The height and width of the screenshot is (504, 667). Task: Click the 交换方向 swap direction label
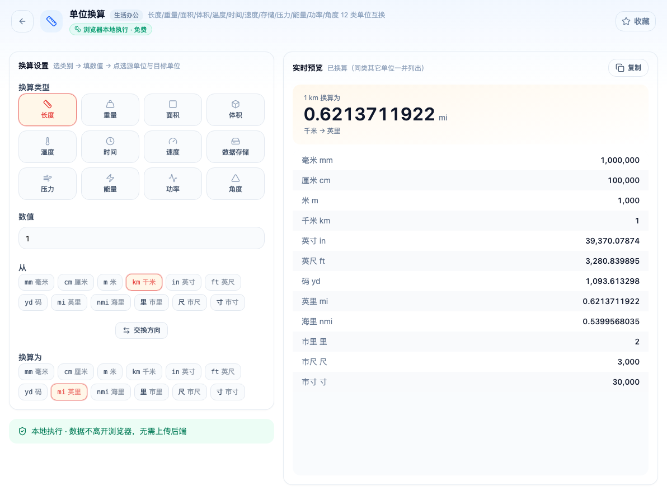point(147,330)
